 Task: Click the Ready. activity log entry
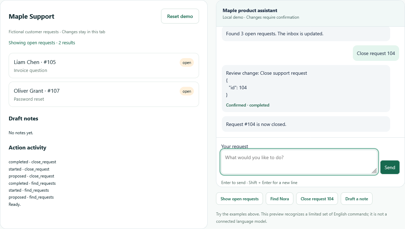coord(15,204)
